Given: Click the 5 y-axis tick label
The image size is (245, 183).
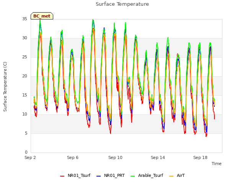Looking at the screenshot, I should pos(26,133).
